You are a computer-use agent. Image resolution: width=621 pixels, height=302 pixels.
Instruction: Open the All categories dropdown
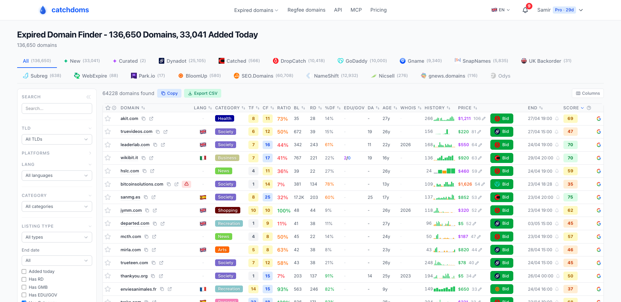pos(57,207)
